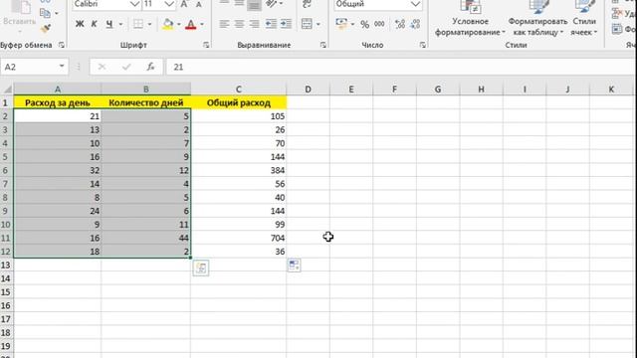Click the Расход за день header cell
Screen dimensions: 637x358
(58, 102)
